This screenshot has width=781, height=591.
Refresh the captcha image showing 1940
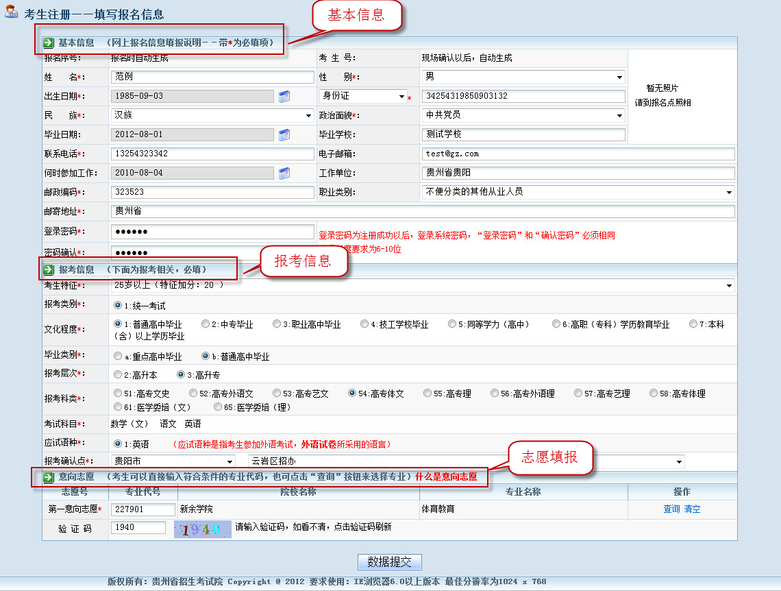(x=202, y=529)
